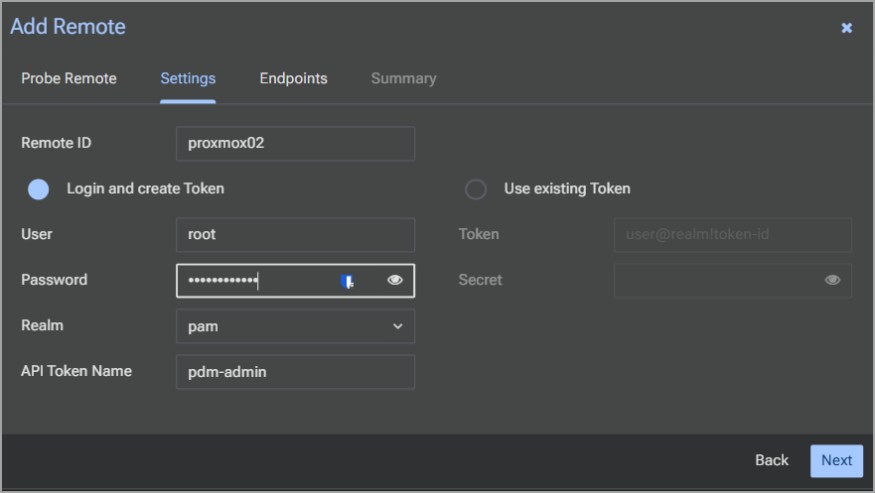This screenshot has width=875, height=493.
Task: Open the Realm dropdown
Action: (x=295, y=326)
